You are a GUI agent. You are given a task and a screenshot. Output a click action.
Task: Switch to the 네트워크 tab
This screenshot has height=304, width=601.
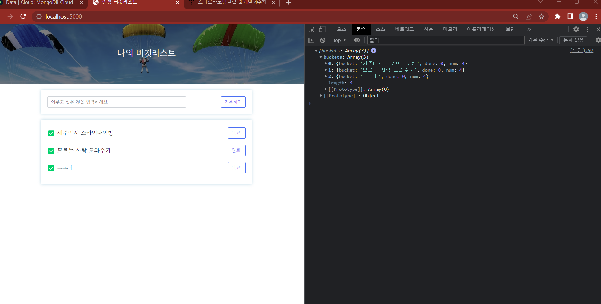(x=405, y=29)
